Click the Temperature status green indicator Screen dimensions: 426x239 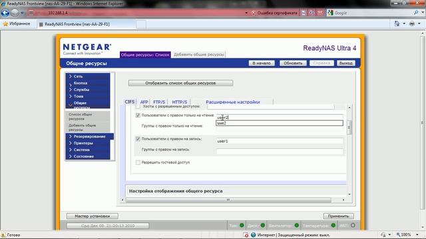pyautogui.click(x=333, y=225)
